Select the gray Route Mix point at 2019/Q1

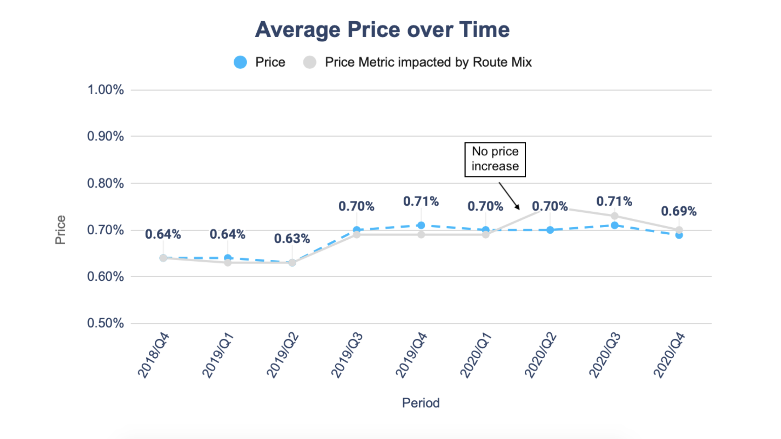(x=228, y=263)
